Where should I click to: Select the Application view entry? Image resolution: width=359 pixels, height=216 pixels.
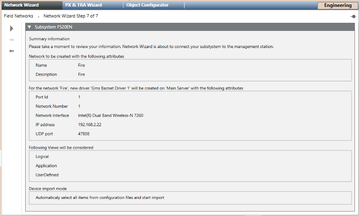46,166
